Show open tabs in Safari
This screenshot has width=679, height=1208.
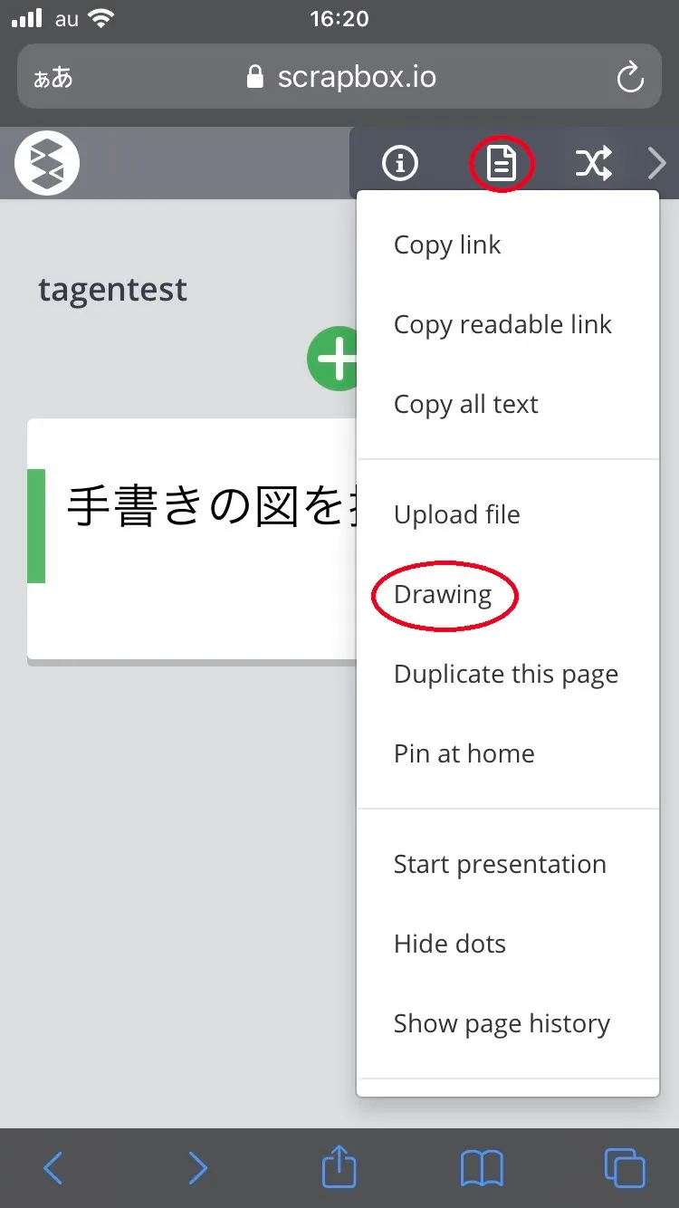[625, 1167]
